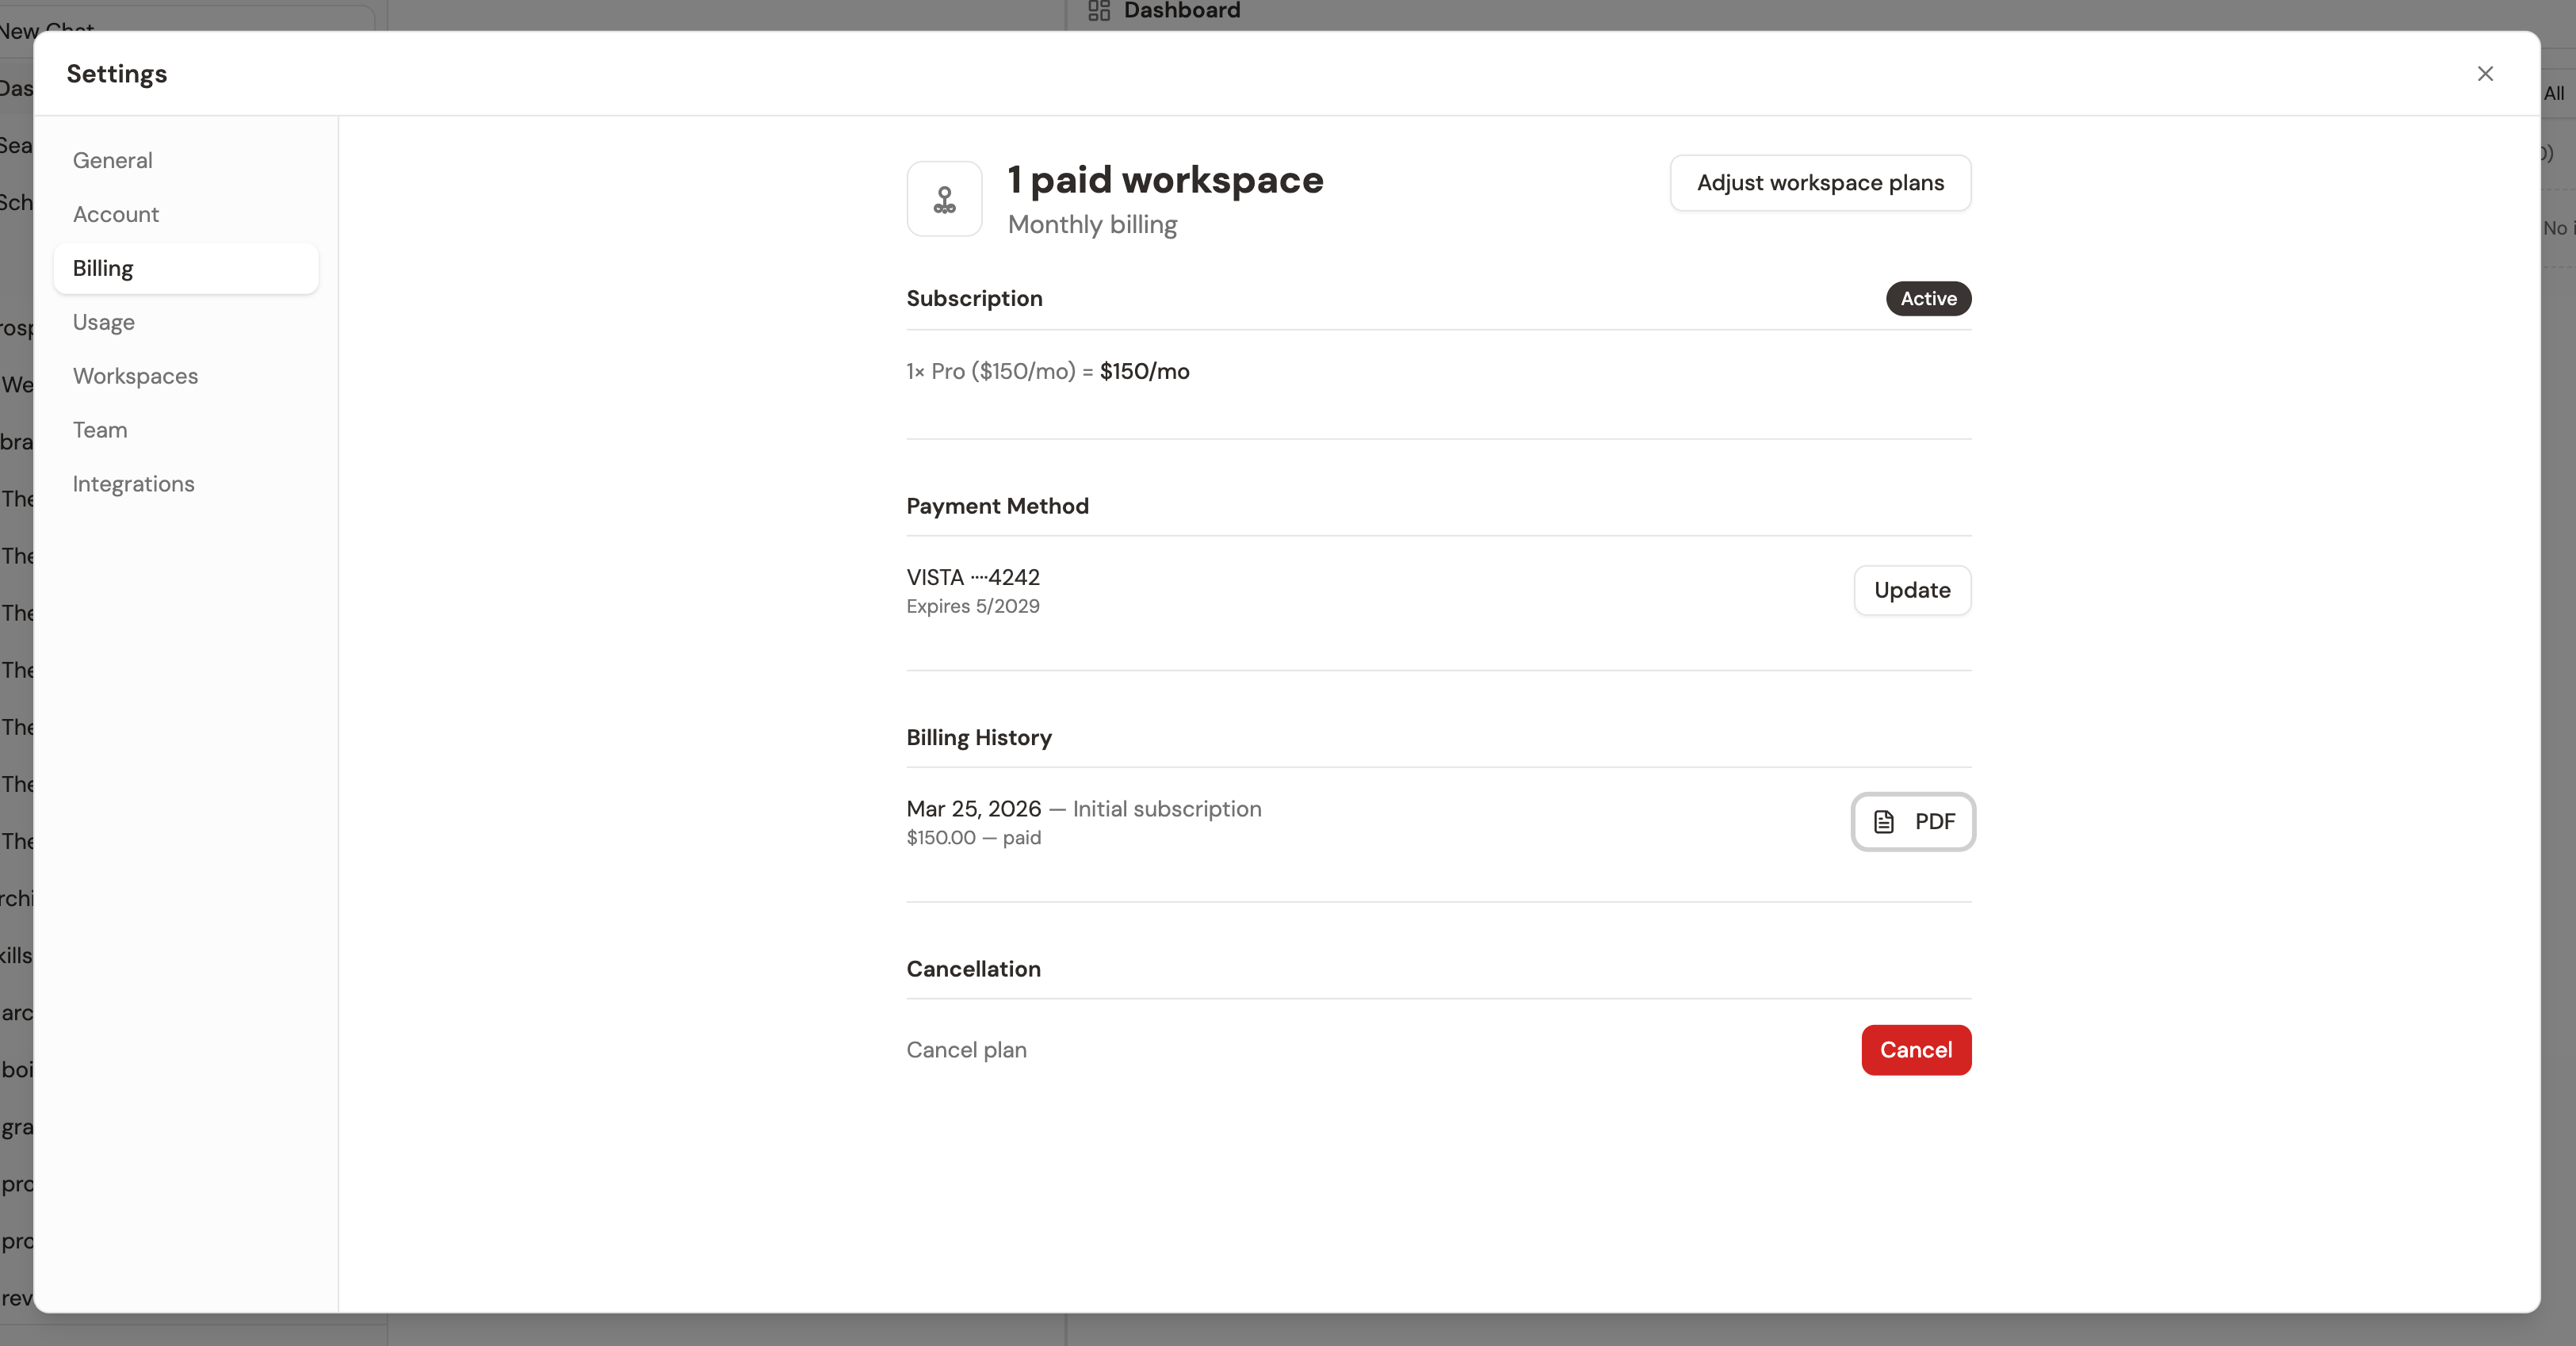Viewport: 2576px width, 1346px height.
Task: Click the Billing History heading
Action: [978, 737]
